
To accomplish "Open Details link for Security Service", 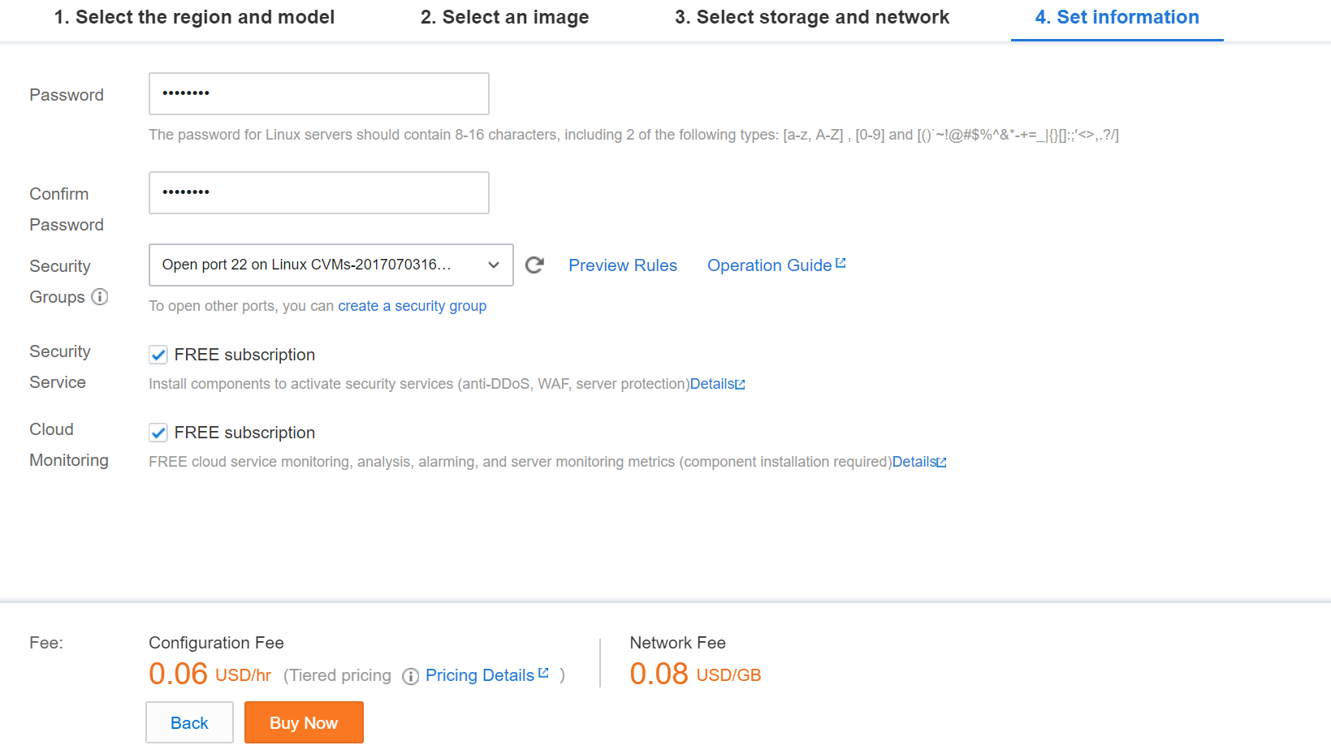I will pyautogui.click(x=717, y=384).
